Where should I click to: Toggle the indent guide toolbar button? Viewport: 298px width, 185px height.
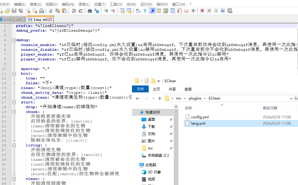coord(152,11)
